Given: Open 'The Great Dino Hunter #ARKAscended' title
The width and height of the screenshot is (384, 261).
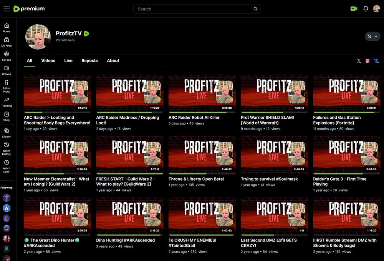Looking at the screenshot, I should tap(52, 243).
